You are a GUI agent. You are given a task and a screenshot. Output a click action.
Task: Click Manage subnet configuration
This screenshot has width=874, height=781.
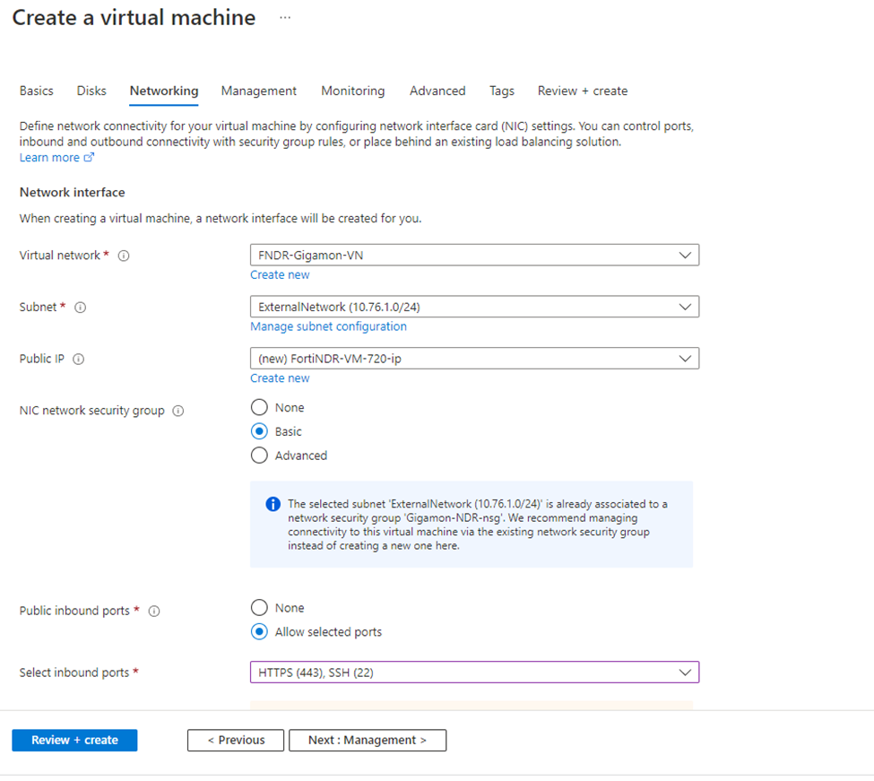pyautogui.click(x=328, y=325)
